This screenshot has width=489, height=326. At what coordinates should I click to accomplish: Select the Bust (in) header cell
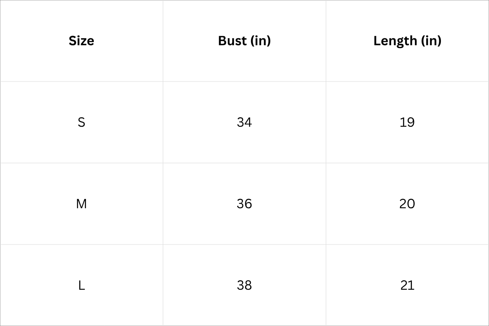click(x=244, y=41)
